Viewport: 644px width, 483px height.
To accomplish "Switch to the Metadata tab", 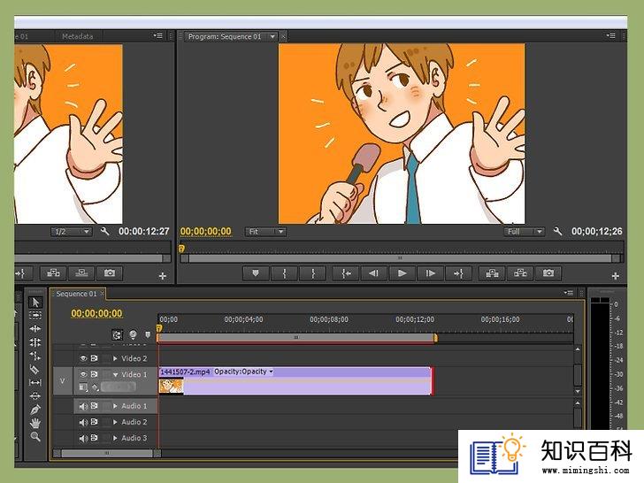I will coord(78,36).
